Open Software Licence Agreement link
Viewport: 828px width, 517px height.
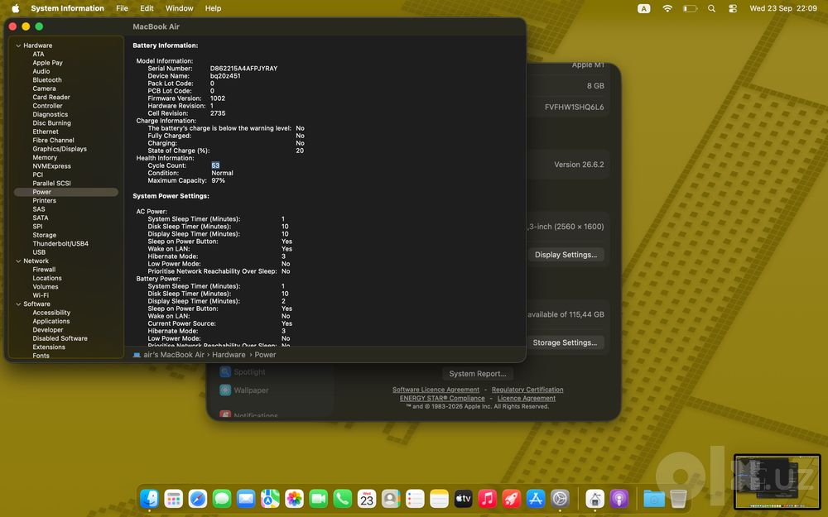(436, 390)
